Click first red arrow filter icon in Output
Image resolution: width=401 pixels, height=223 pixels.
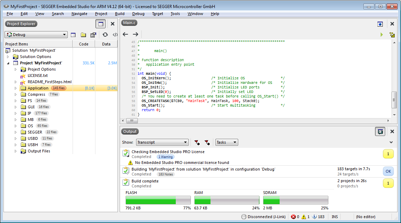tap(197, 143)
